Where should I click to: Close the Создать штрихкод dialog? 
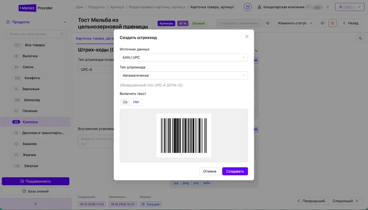tap(247, 37)
